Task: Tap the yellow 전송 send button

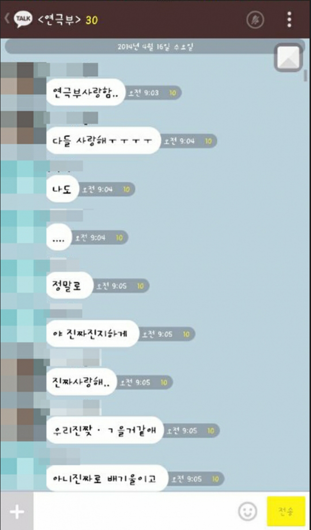Action: pos(286,512)
